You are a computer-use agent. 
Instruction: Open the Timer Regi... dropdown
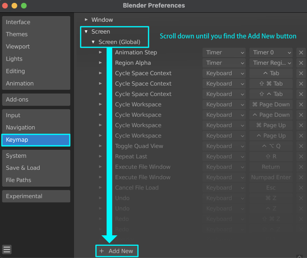(x=271, y=63)
